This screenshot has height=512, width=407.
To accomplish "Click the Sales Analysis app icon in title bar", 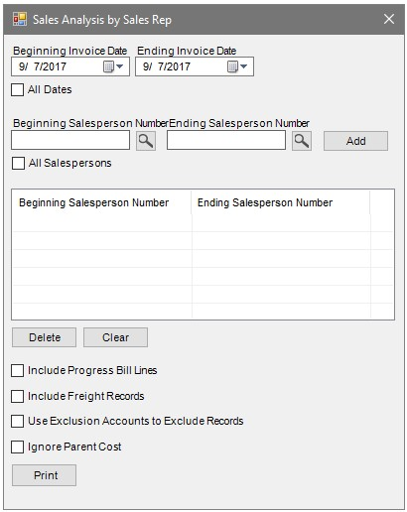I will 20,20.
